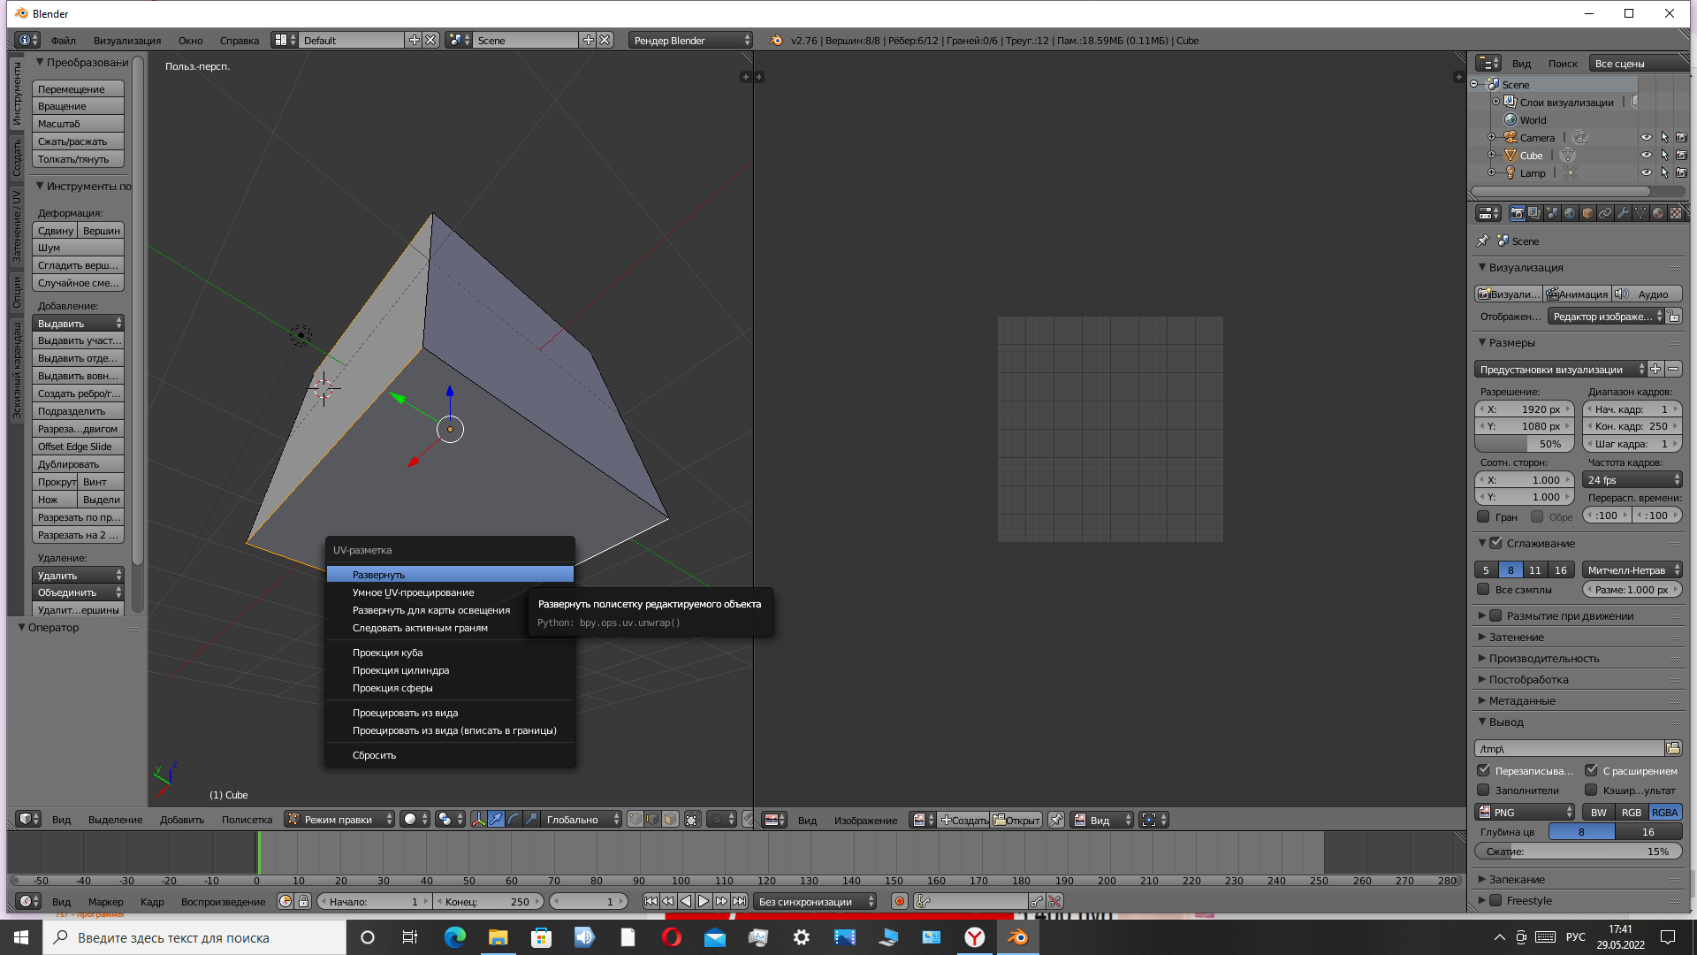Open the Material properties tab
This screenshot has width=1697, height=955.
click(1658, 213)
